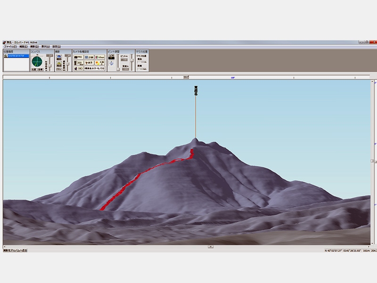377x283 pixels.
Task: Open the 設定 menu
Action: pos(57,47)
